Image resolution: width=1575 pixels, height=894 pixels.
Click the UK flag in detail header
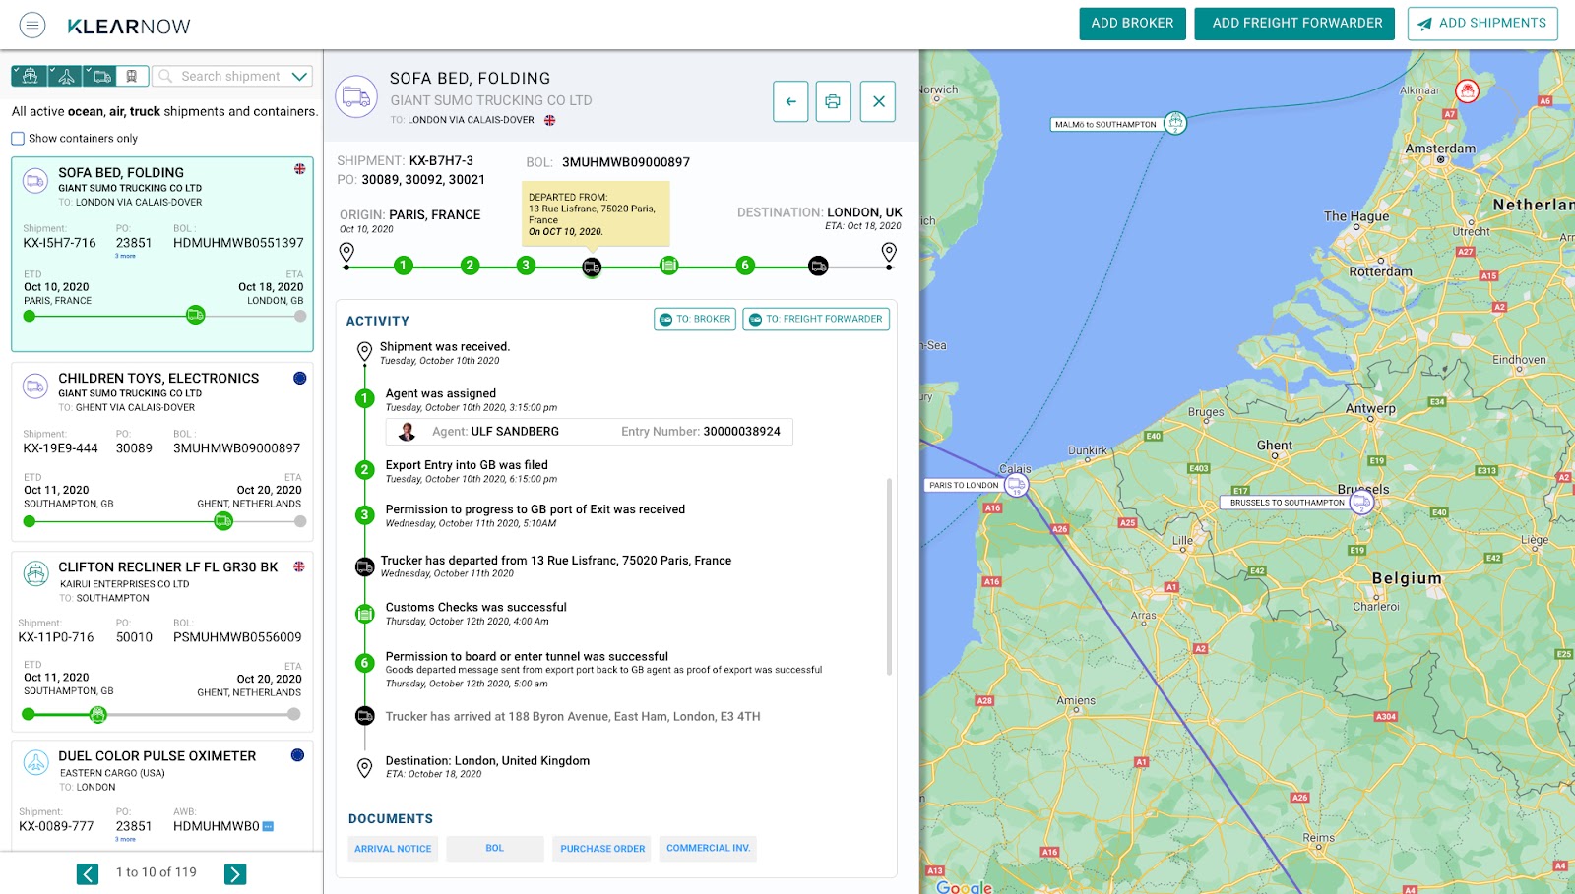coord(549,121)
